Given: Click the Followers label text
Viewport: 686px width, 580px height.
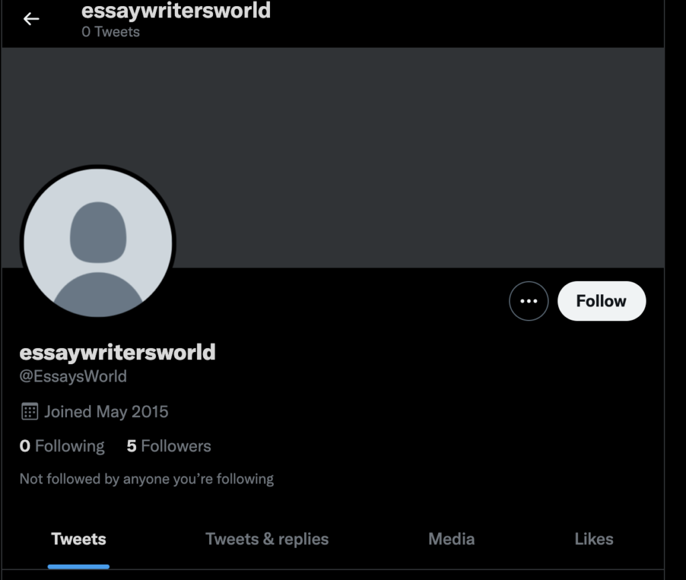Looking at the screenshot, I should pos(176,446).
